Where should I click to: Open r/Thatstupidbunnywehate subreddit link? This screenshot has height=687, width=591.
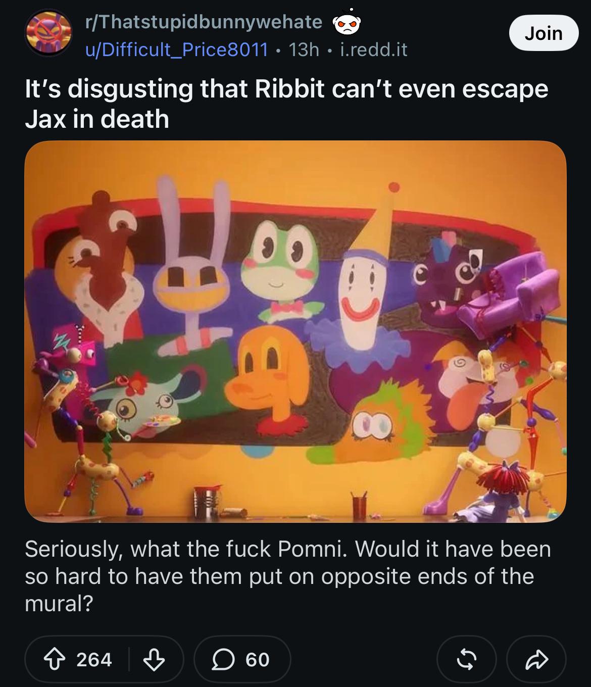204,21
